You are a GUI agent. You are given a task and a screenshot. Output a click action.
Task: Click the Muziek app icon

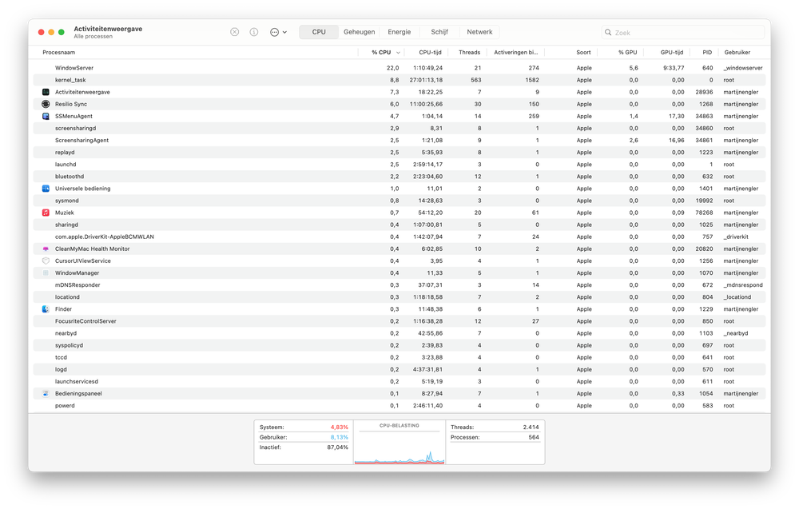(x=46, y=213)
